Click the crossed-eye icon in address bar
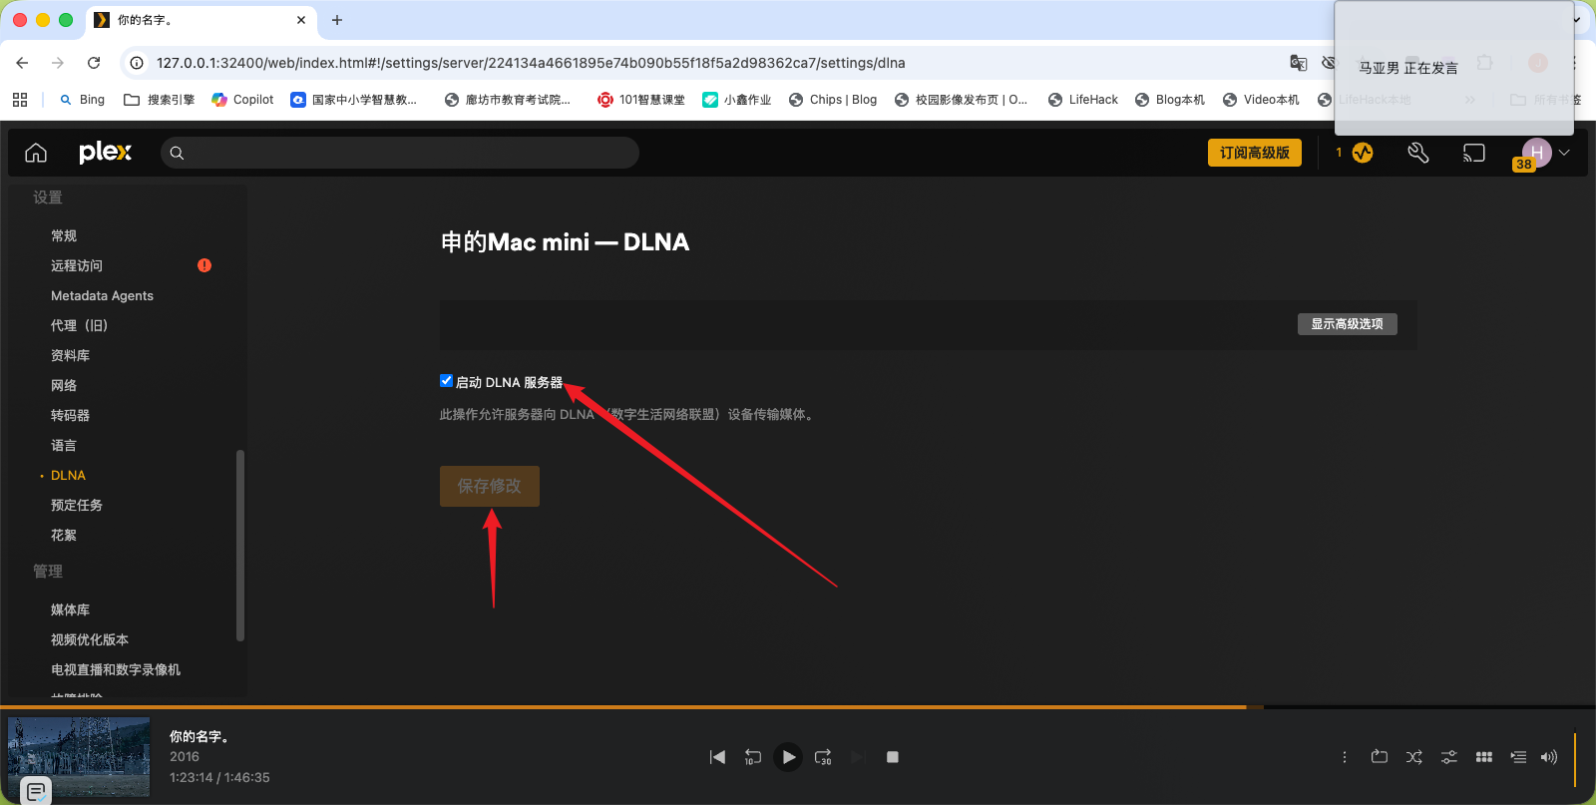1596x805 pixels. pos(1328,63)
